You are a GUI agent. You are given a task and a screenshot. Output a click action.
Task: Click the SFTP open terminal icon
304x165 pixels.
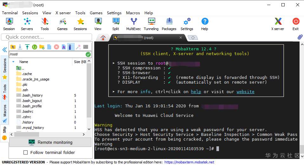(x=85, y=47)
